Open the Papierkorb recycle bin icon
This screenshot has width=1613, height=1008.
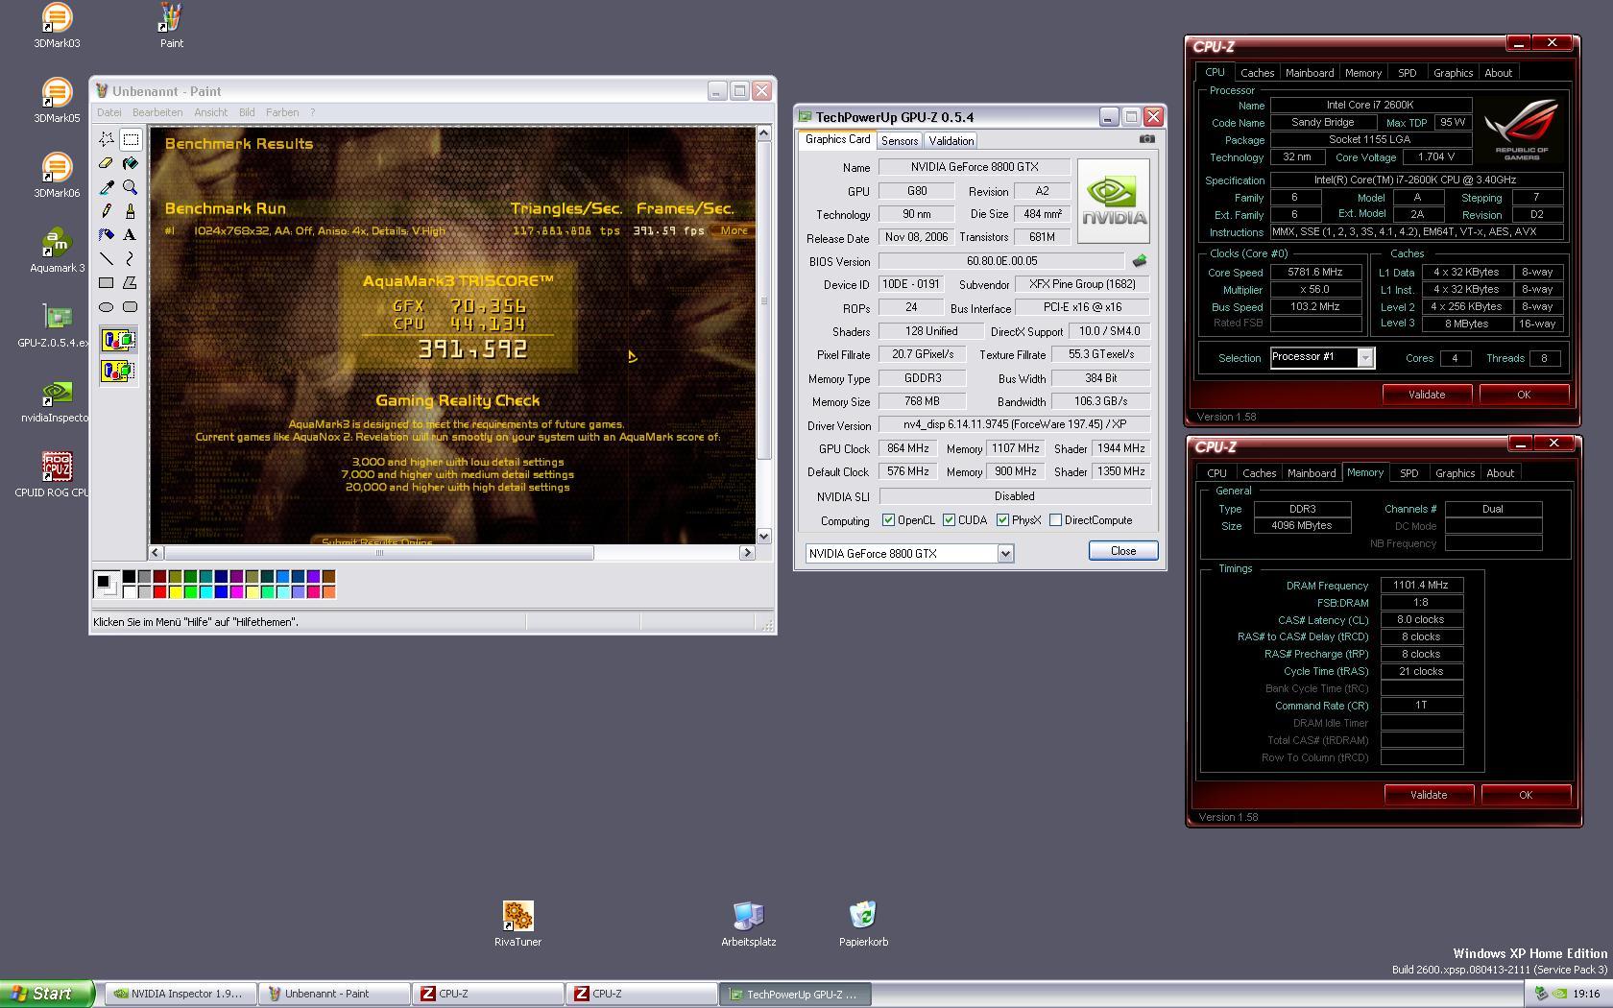(863, 924)
